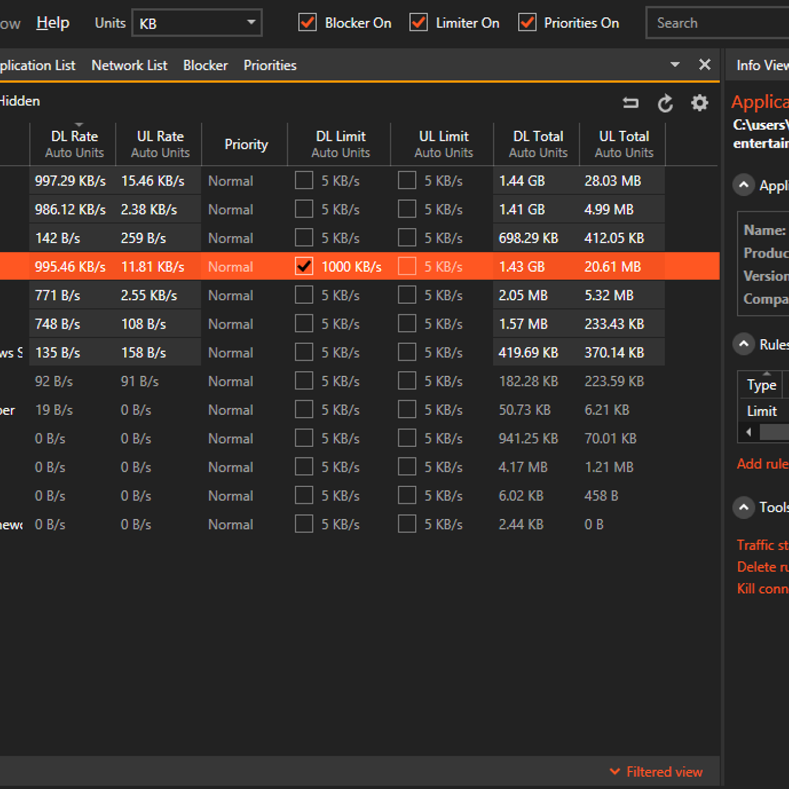Click the reset columns swap-arrow icon

pos(630,103)
